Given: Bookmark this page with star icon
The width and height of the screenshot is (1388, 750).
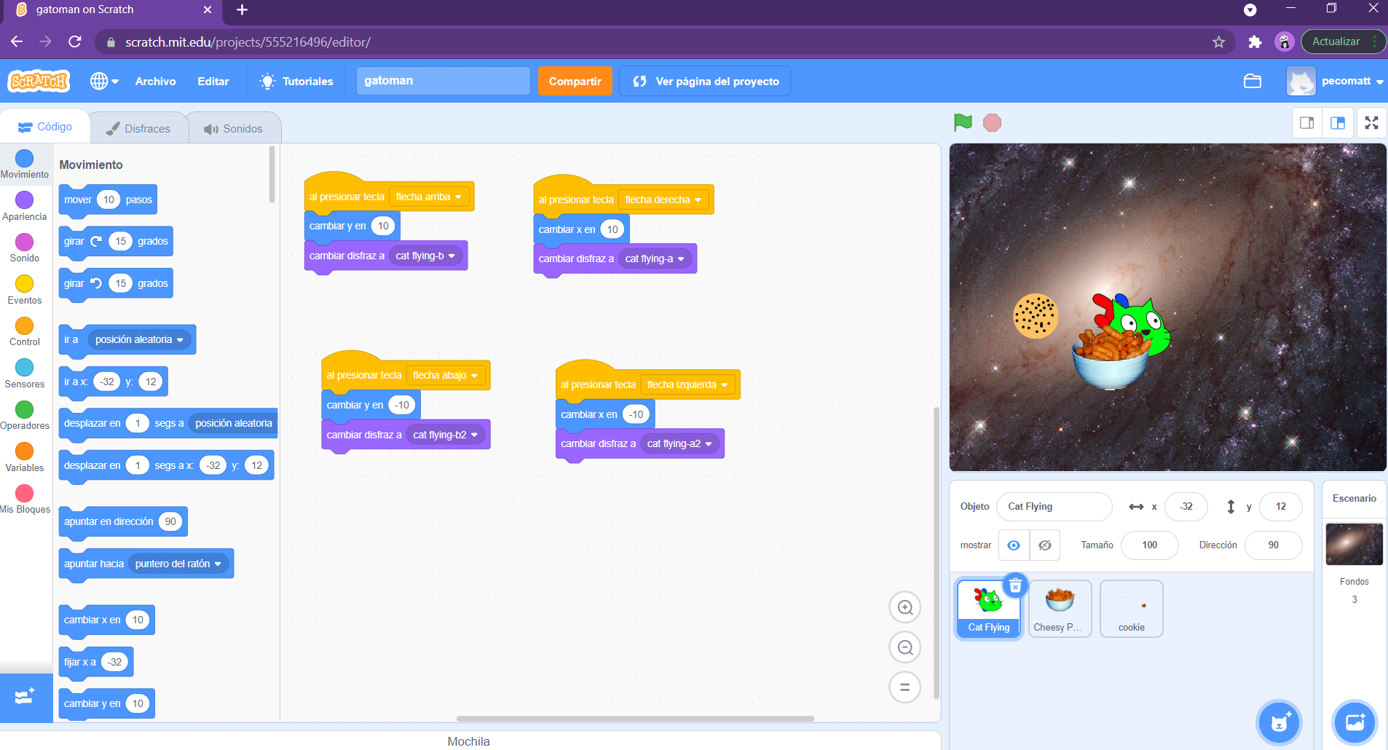Looking at the screenshot, I should click(1219, 42).
